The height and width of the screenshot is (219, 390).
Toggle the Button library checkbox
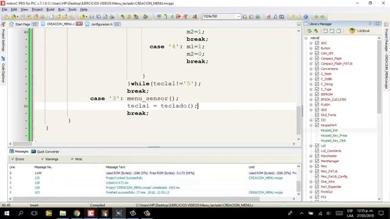pyautogui.click(x=317, y=48)
